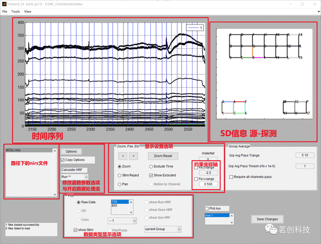Enable the Fix x-range checkbox
Image resolution: width=321 pixels, height=244 pixels.
[x=196, y=179]
